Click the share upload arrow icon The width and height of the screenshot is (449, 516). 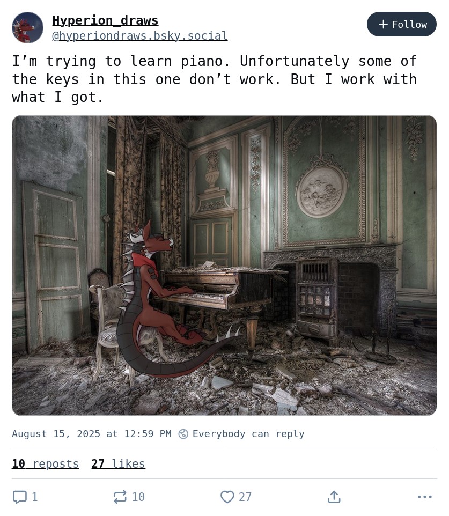(x=334, y=497)
